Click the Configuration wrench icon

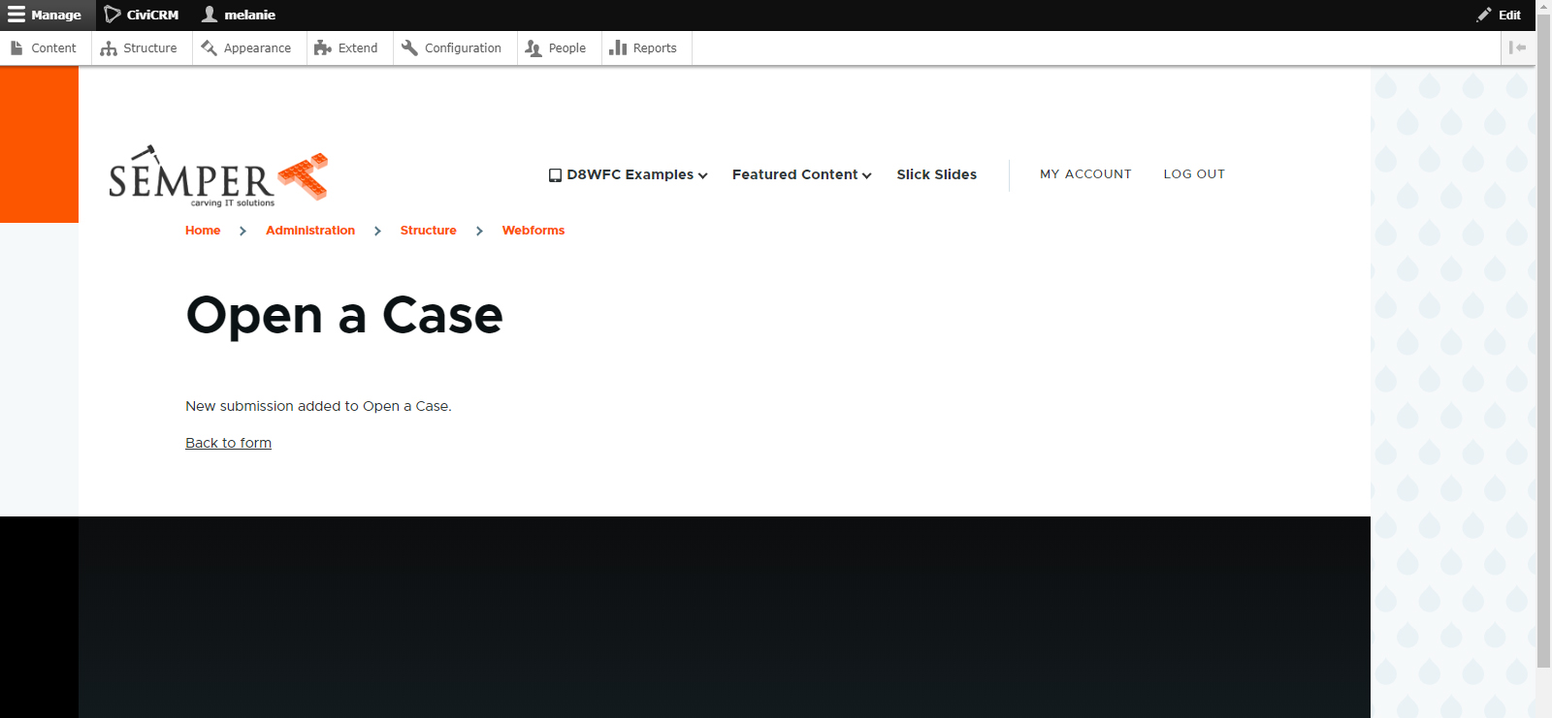pyautogui.click(x=409, y=47)
